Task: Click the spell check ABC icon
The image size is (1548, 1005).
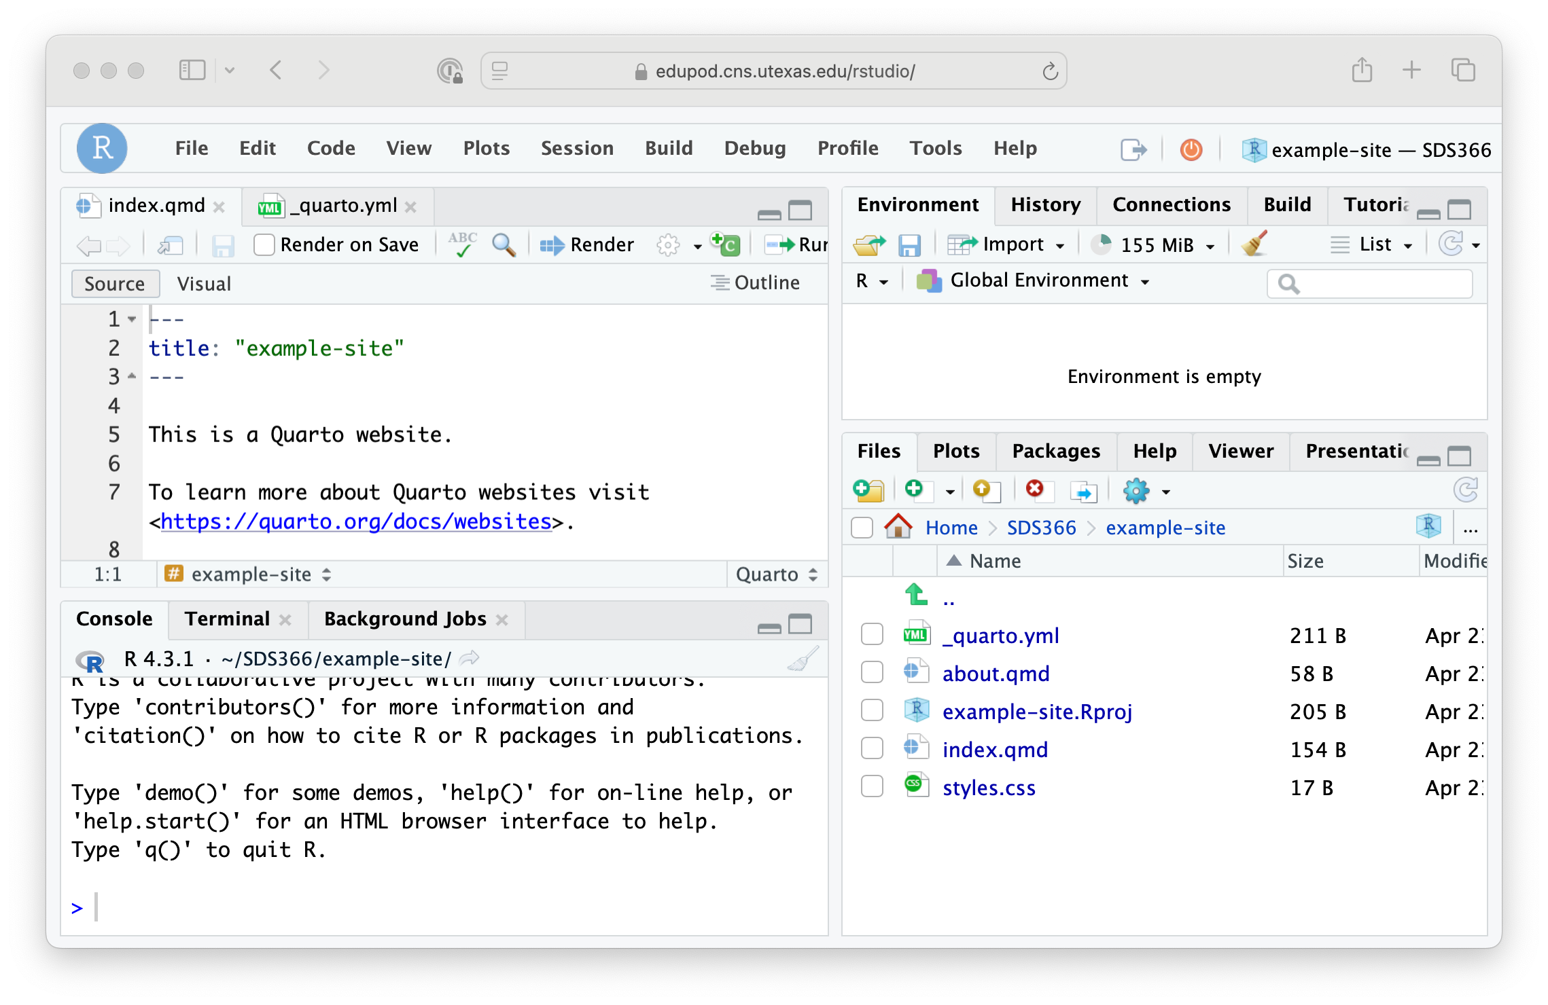Action: (x=463, y=244)
